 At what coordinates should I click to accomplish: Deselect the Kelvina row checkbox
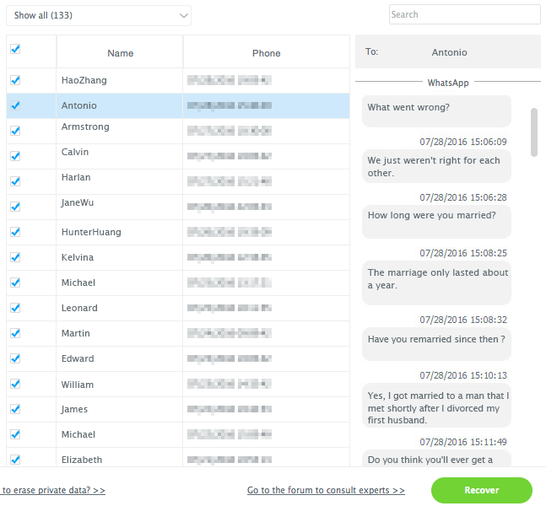[x=15, y=257]
